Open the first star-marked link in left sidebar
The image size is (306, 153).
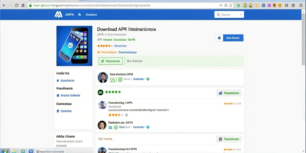point(65,80)
